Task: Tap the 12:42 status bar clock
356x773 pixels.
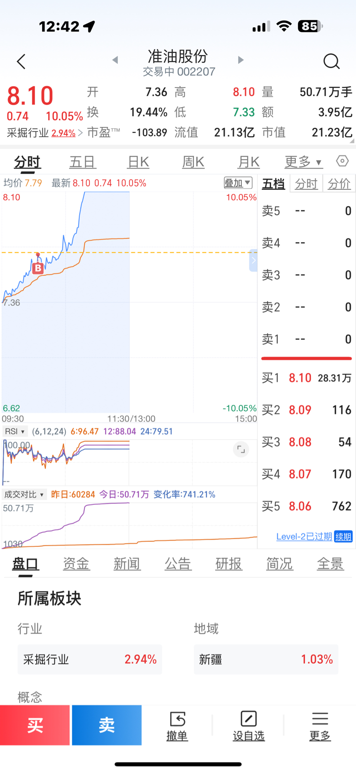Action: coord(59,26)
